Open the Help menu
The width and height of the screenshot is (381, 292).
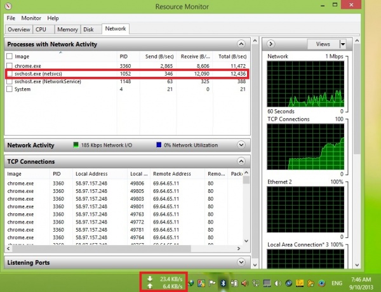pos(53,18)
